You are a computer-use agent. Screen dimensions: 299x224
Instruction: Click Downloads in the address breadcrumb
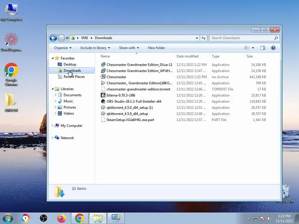104,38
